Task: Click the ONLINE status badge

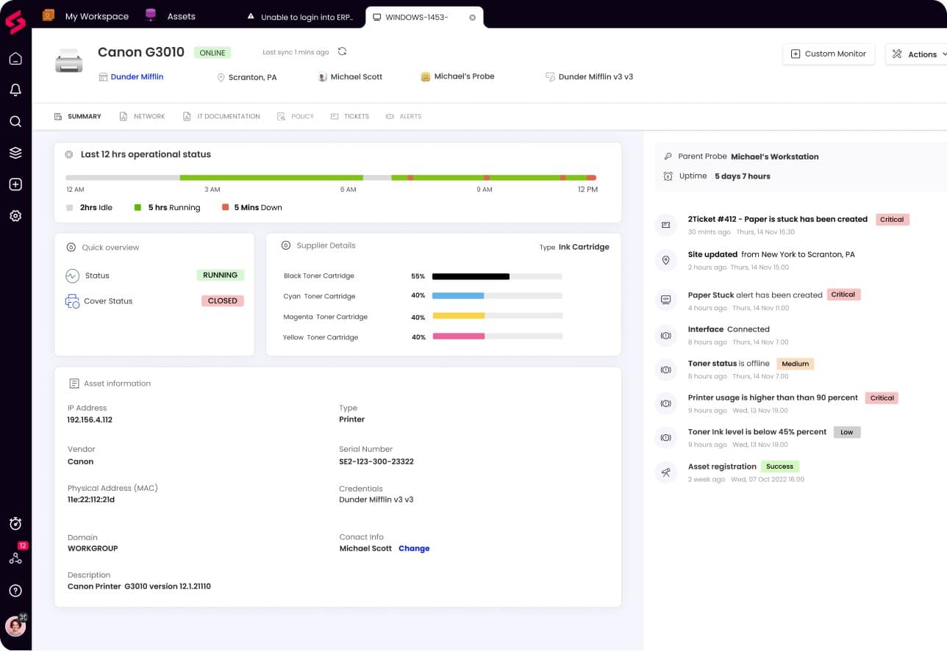Action: tap(212, 53)
